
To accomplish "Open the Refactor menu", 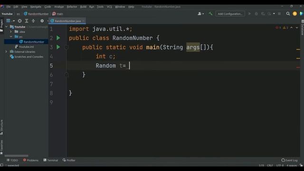I will point(72,7).
